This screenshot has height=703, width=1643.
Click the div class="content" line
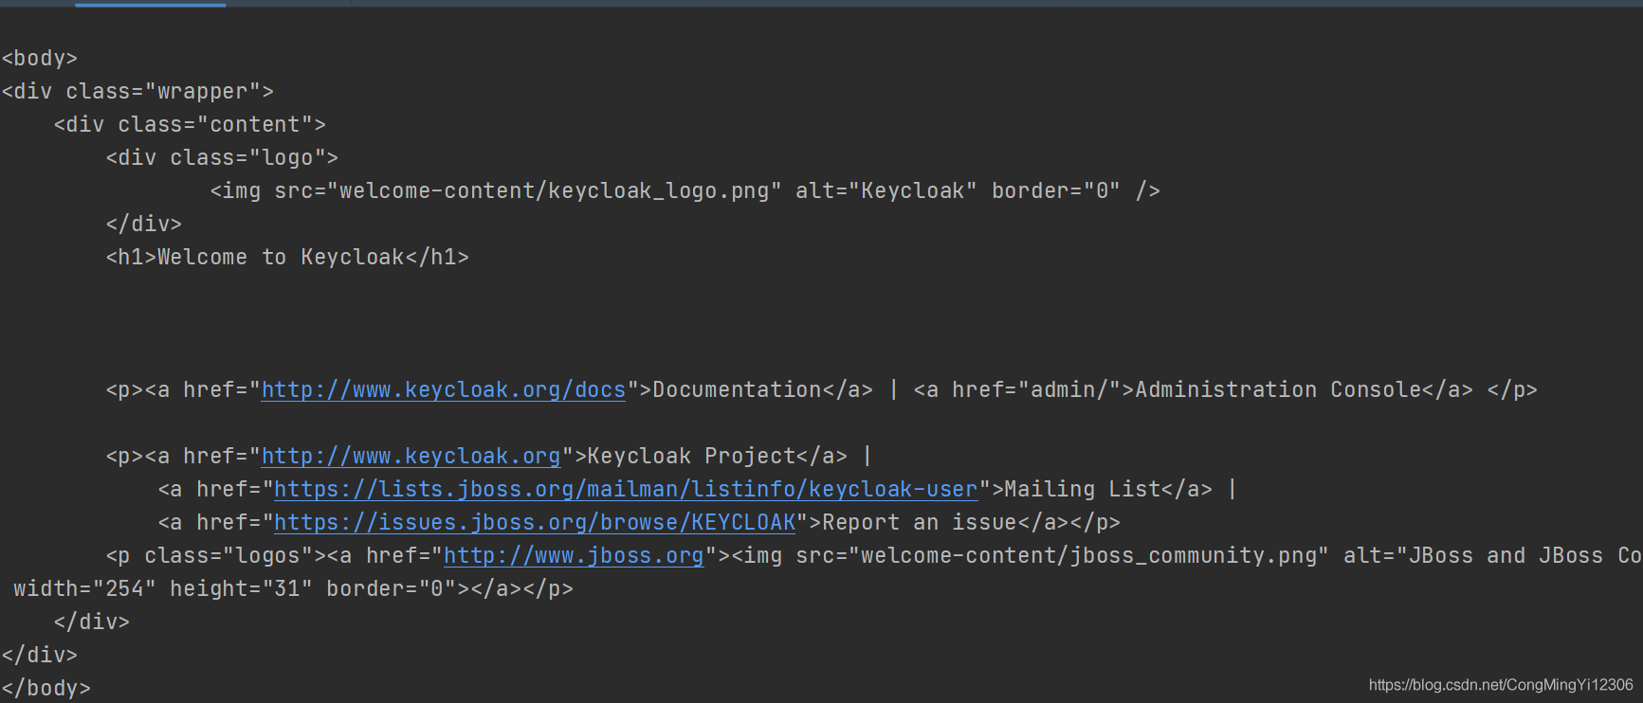[x=190, y=124]
